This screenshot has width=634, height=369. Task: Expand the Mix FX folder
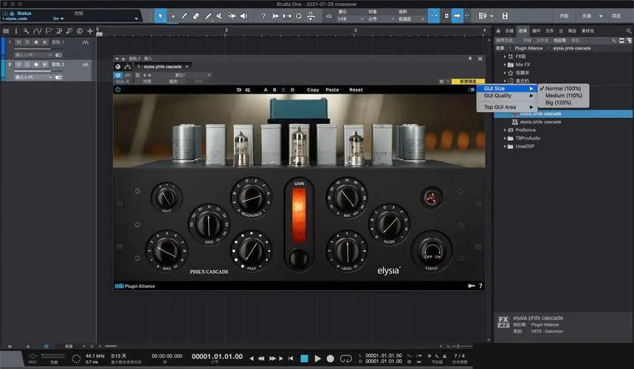(x=505, y=65)
